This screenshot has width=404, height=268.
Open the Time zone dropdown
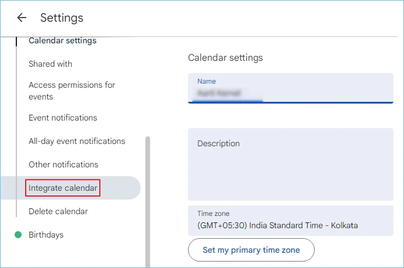[290, 220]
